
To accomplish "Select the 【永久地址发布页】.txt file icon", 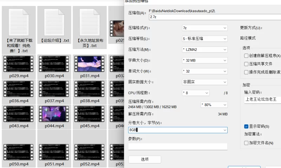I will point(89,22).
